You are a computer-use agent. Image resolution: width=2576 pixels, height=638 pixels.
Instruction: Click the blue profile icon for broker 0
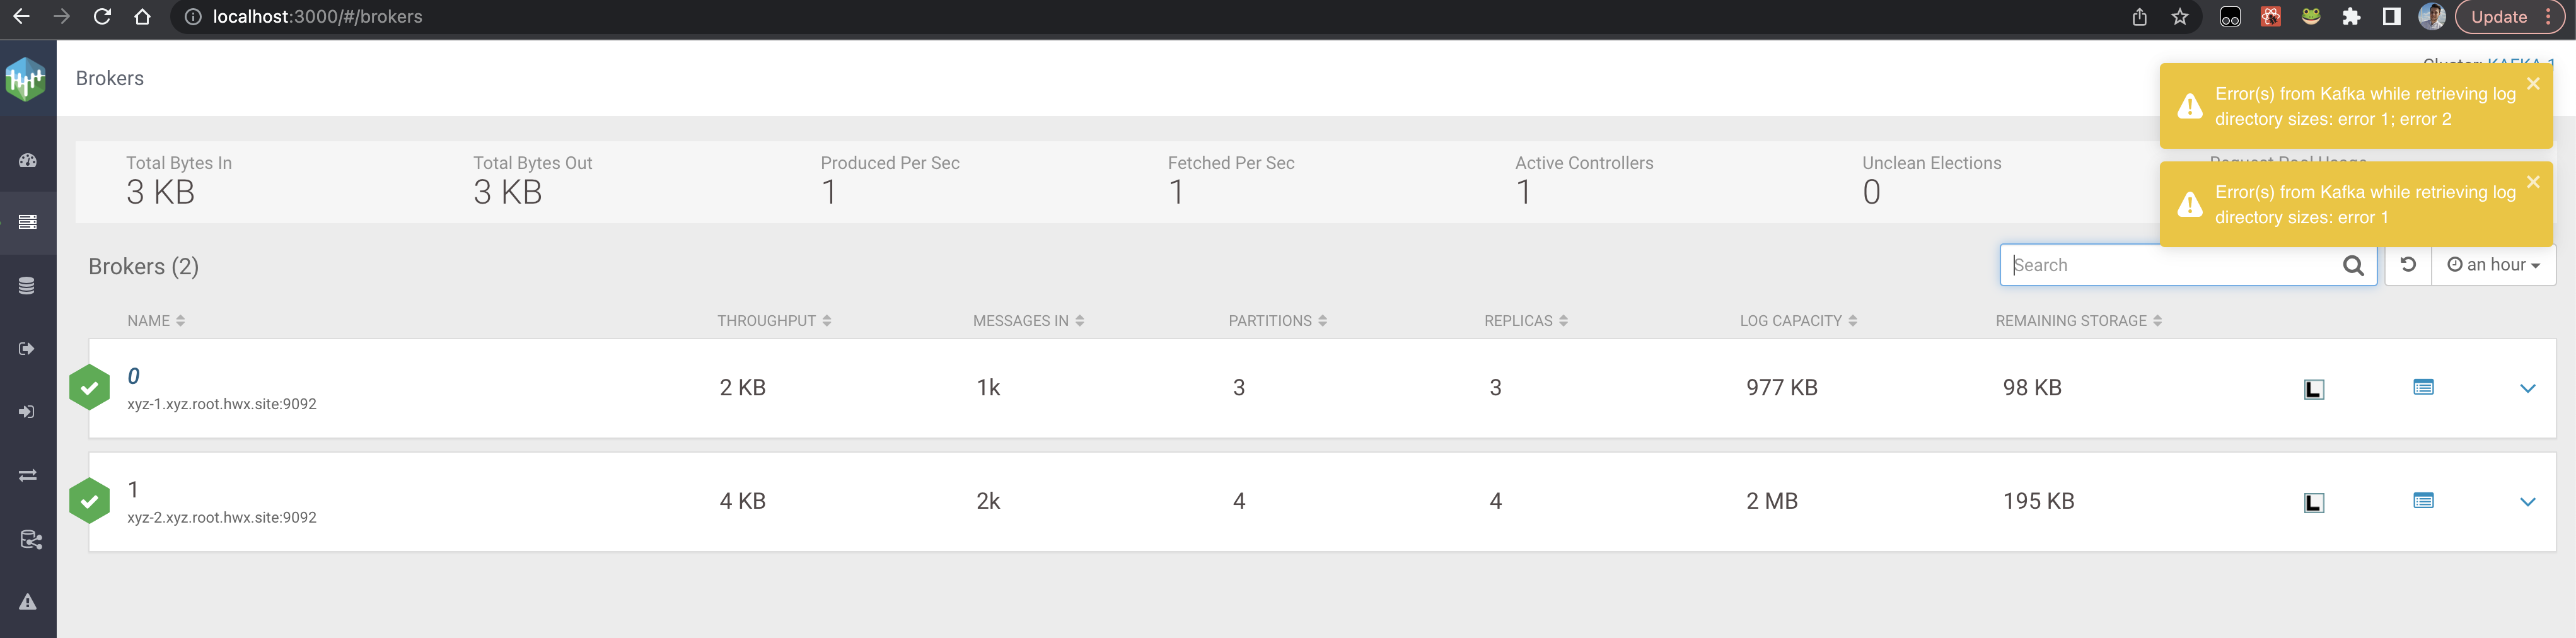[2423, 387]
